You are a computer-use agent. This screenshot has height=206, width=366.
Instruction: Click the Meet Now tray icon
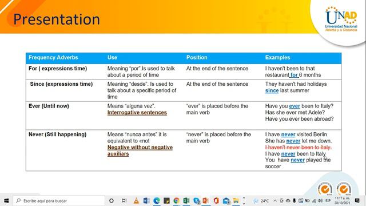[x=282, y=201]
